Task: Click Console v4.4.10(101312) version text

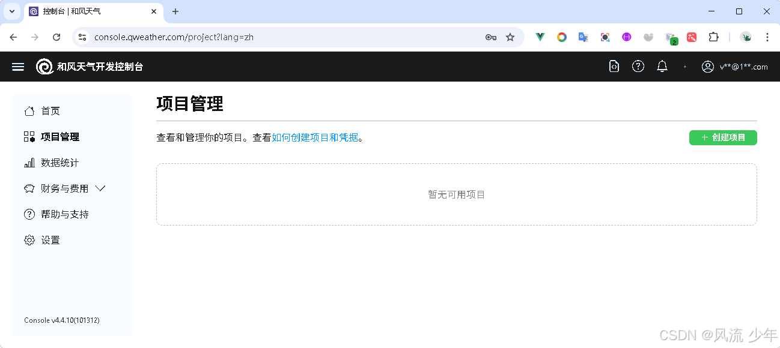Action: coord(62,320)
